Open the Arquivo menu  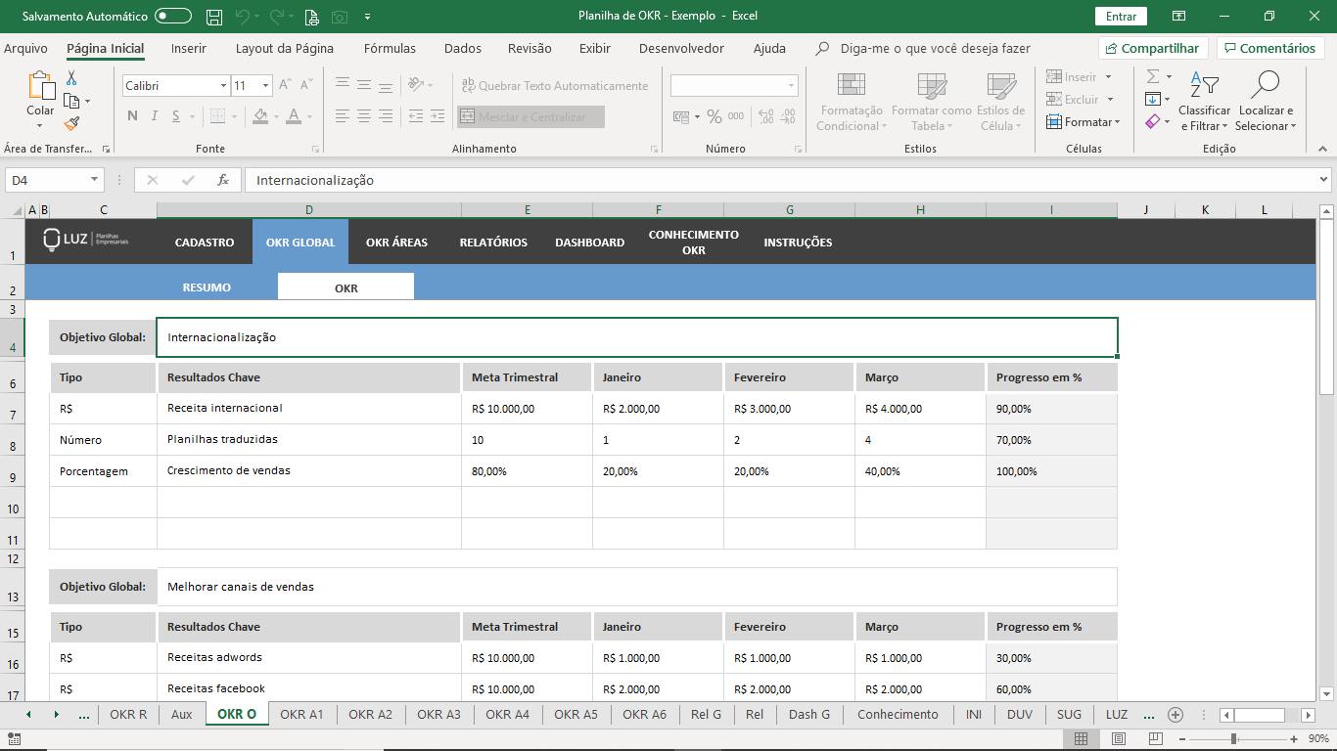pyautogui.click(x=25, y=48)
